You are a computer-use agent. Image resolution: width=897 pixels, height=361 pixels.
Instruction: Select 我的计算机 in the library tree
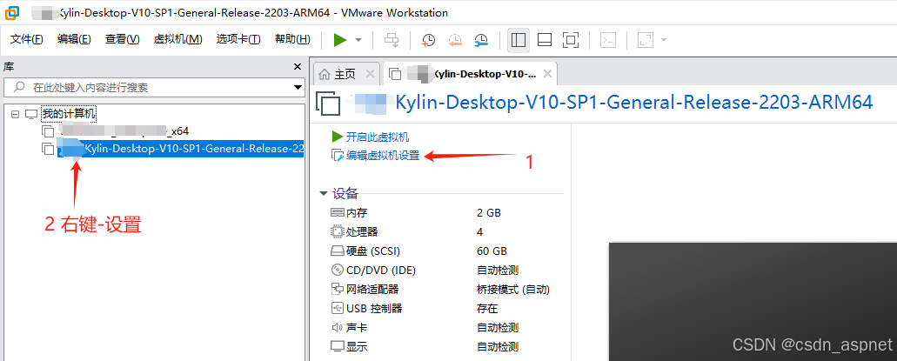[x=69, y=115]
